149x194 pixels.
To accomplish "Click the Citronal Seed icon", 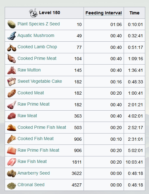I will tap(12, 186).
